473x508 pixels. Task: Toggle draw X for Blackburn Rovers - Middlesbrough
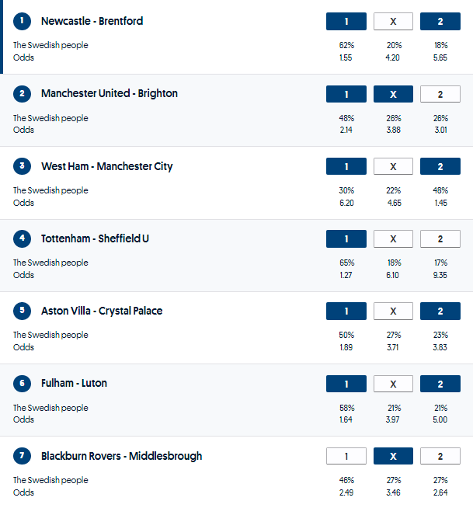[393, 456]
